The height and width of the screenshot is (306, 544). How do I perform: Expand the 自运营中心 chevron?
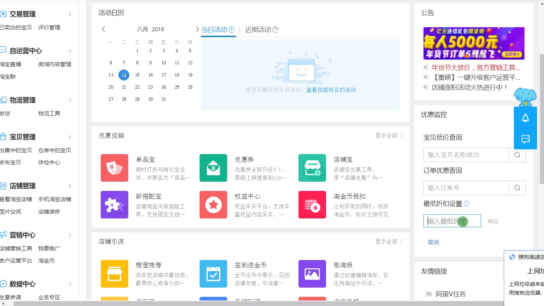click(x=70, y=51)
